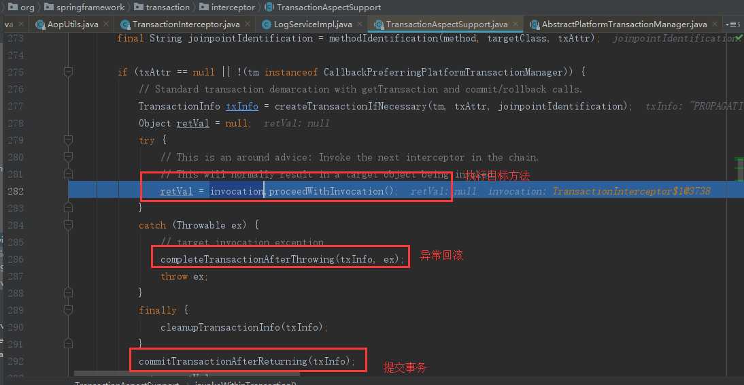Click the TransactionInfo type name
Viewport: 744px width, 385px height.
click(x=180, y=106)
